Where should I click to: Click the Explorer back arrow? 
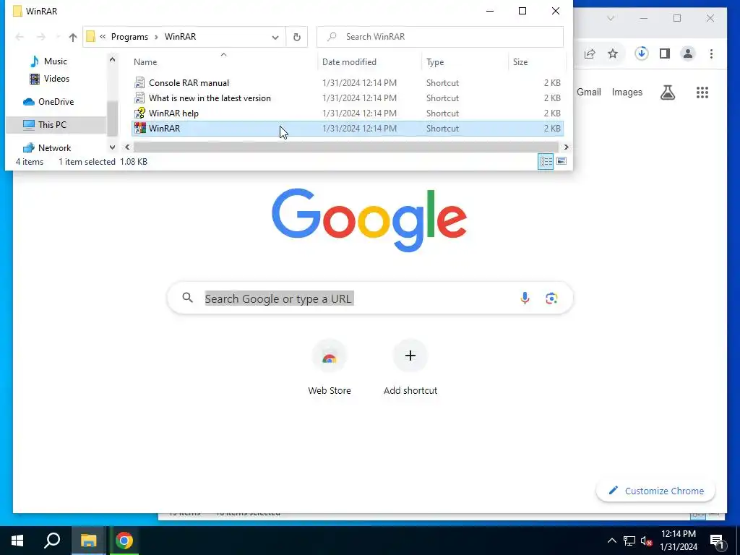pyautogui.click(x=20, y=37)
